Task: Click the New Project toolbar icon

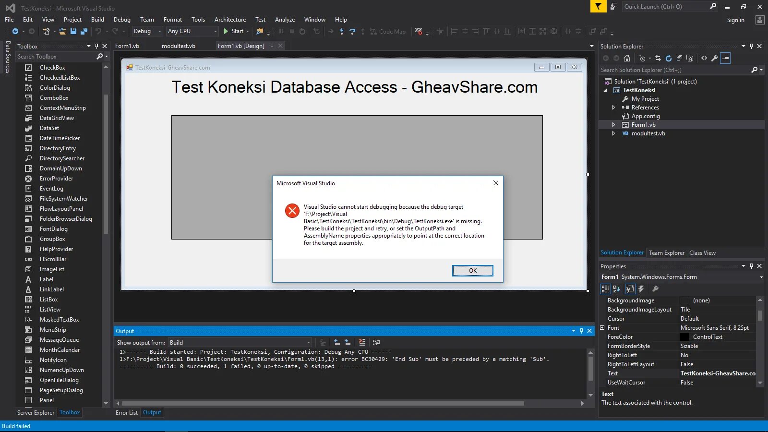Action: pyautogui.click(x=46, y=31)
